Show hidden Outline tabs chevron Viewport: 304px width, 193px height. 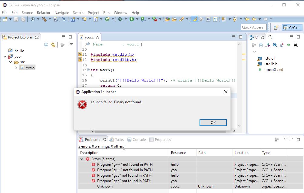pos(270,37)
